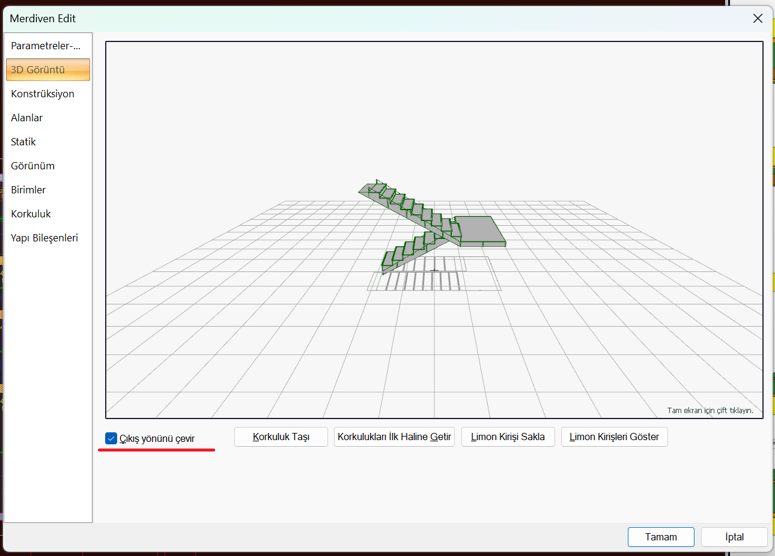Screen dimensions: 775x556
Task: Uncheck the Çıkış yönünü çevir checkbox
Action: (111, 438)
